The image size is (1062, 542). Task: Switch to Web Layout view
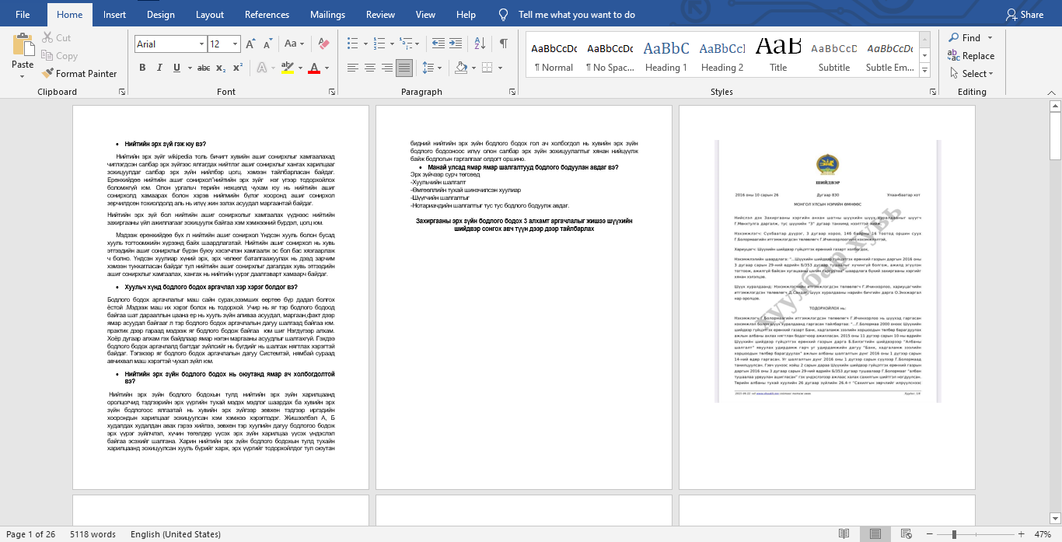907,534
